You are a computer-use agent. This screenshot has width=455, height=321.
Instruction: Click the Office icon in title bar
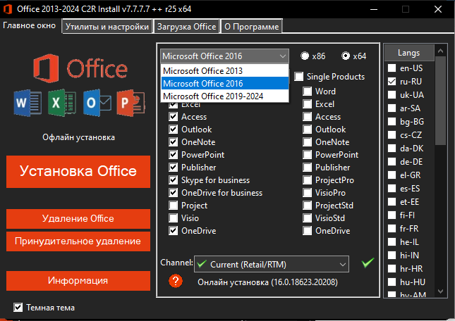pyautogui.click(x=8, y=9)
